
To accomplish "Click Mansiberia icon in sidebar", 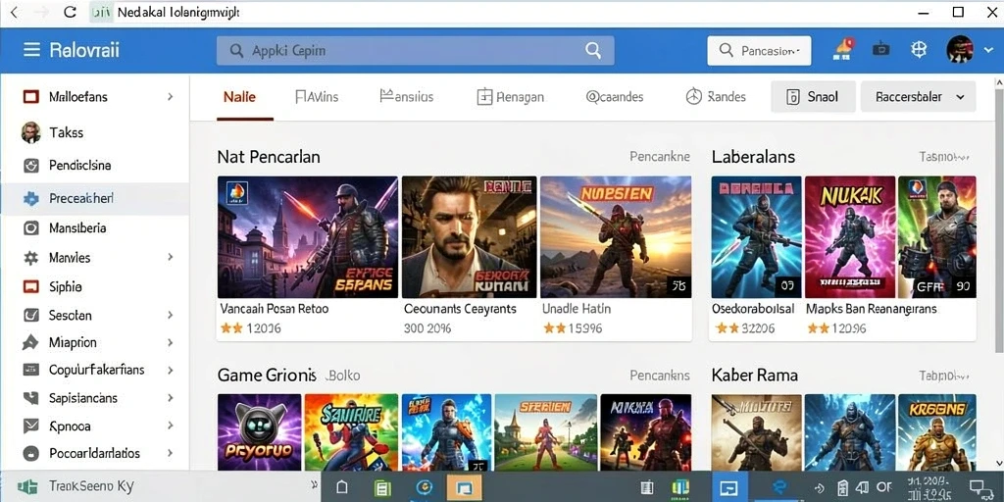I will pyautogui.click(x=30, y=227).
